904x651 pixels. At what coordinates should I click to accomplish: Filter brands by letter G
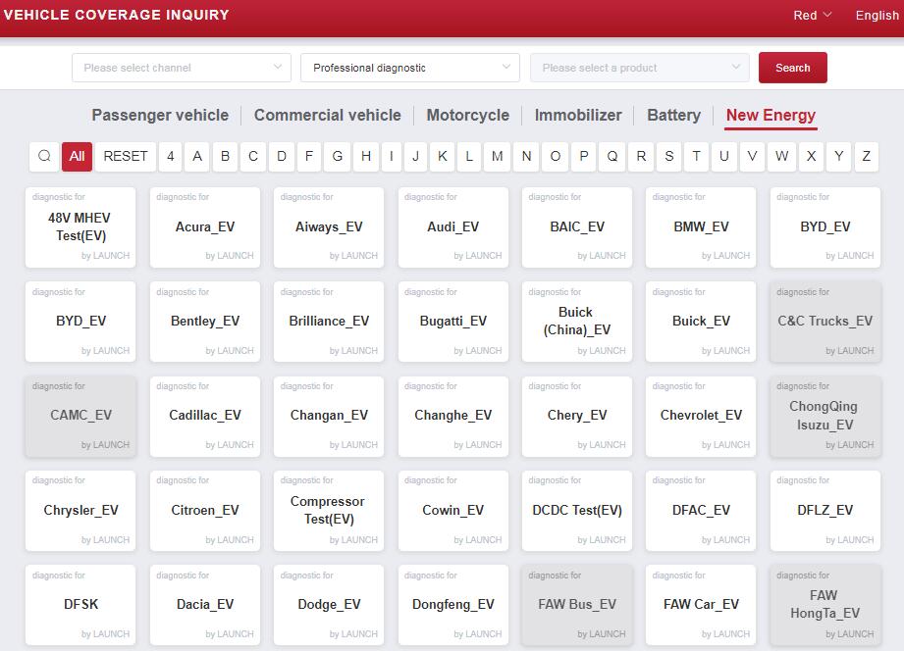pyautogui.click(x=338, y=156)
